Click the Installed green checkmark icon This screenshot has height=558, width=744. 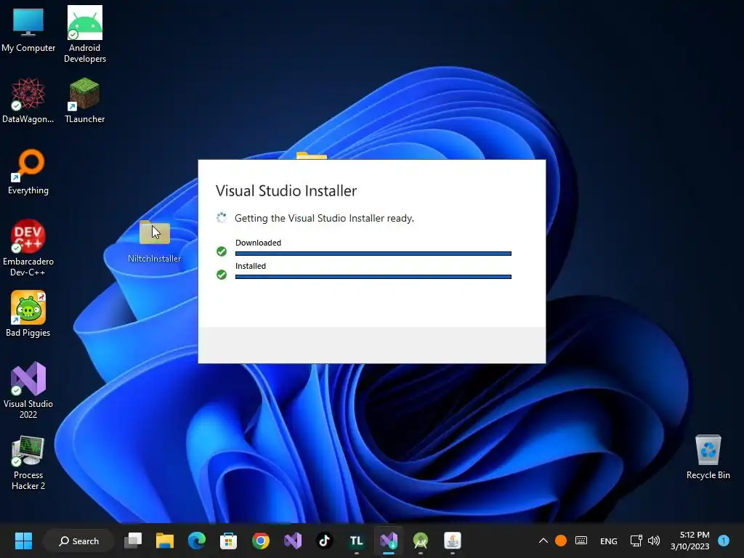[x=222, y=274]
